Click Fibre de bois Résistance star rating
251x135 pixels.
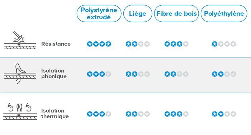pos(176,44)
